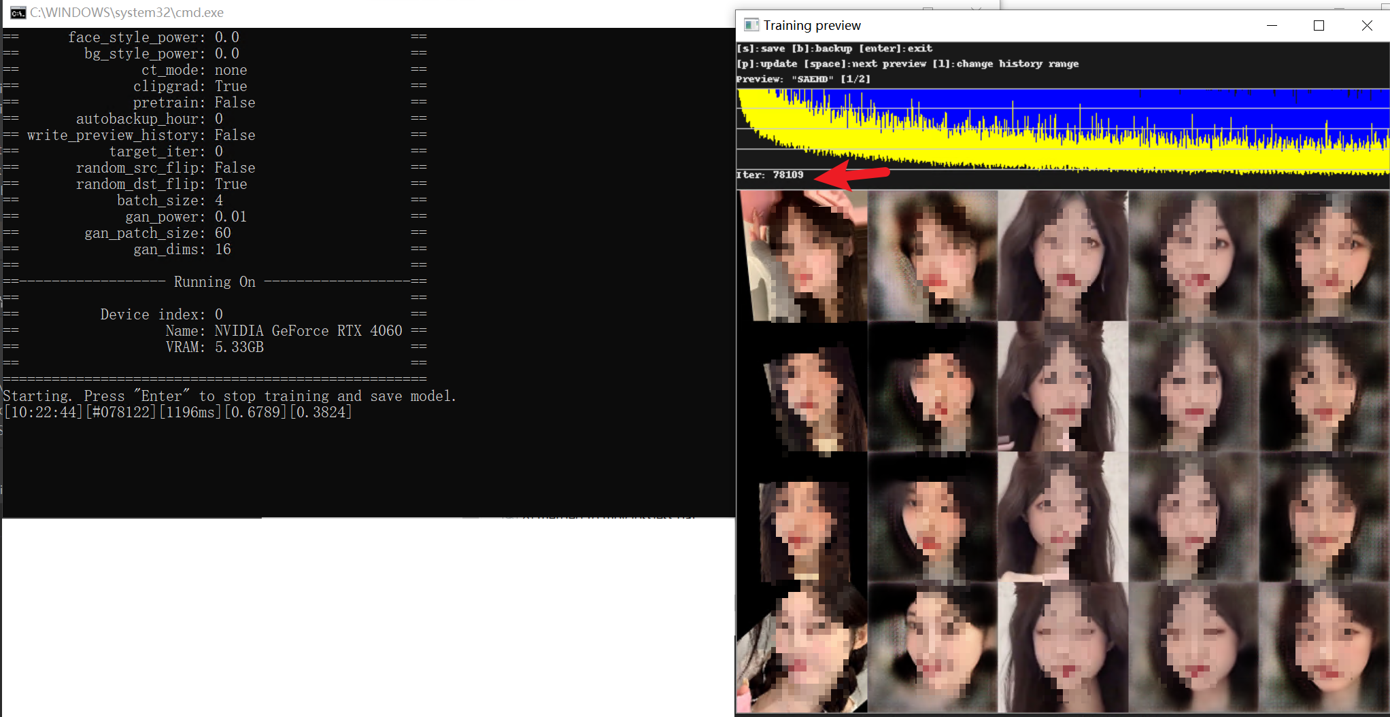The height and width of the screenshot is (717, 1390).
Task: Click the maximize icon of the cmd.exe window
Action: point(928,8)
